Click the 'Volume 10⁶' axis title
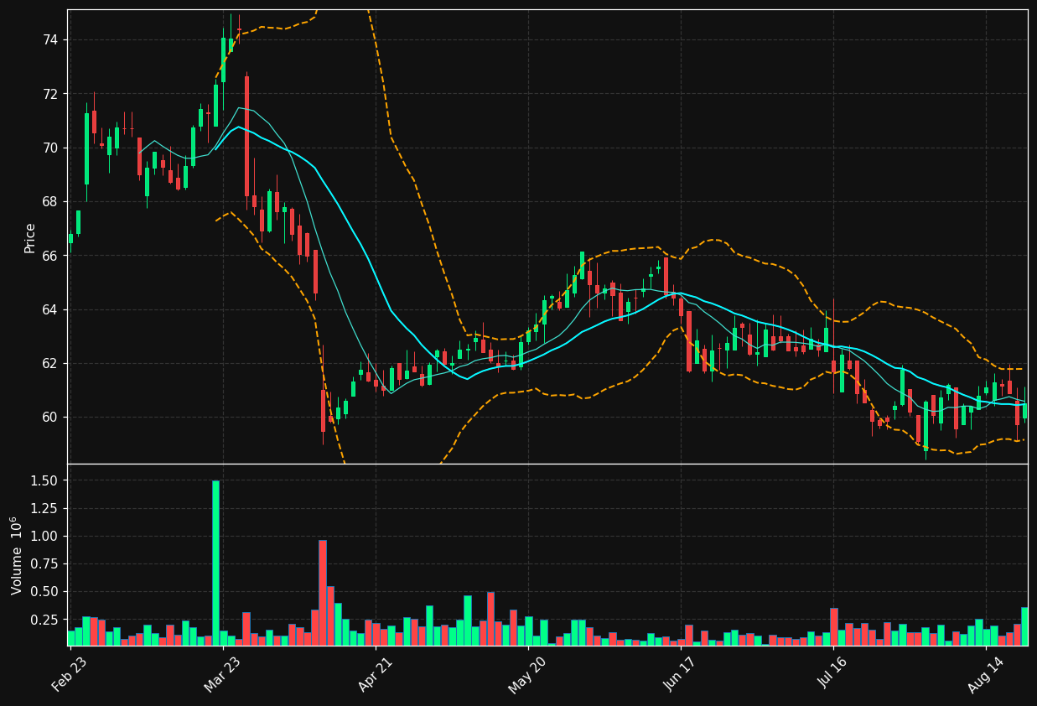 click(17, 555)
